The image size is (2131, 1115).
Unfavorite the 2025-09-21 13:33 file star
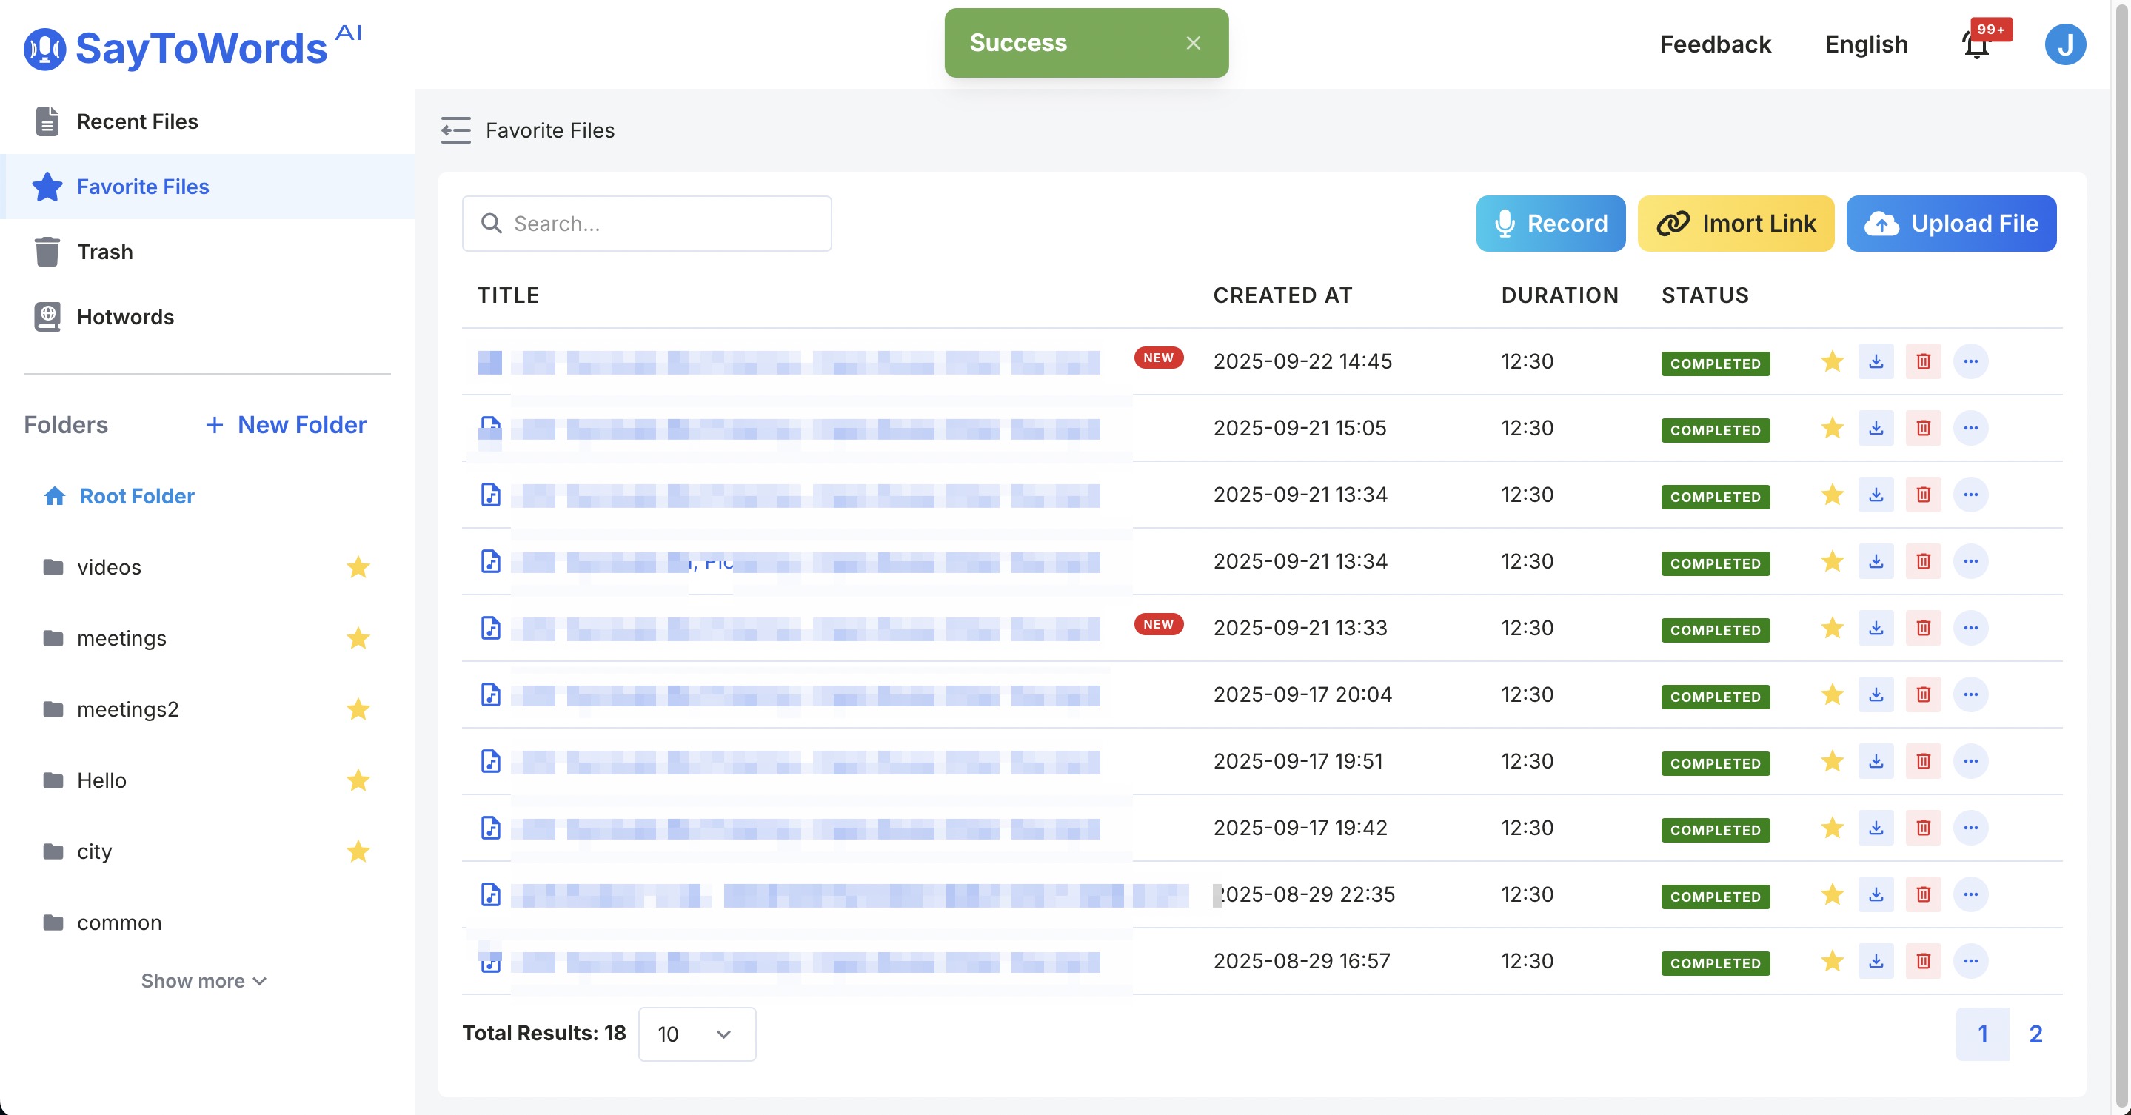(x=1832, y=628)
